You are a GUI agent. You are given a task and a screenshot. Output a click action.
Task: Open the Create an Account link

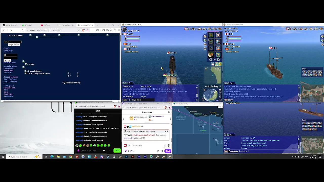[x=10, y=62]
